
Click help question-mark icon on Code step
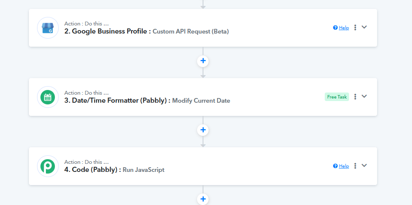click(x=335, y=166)
